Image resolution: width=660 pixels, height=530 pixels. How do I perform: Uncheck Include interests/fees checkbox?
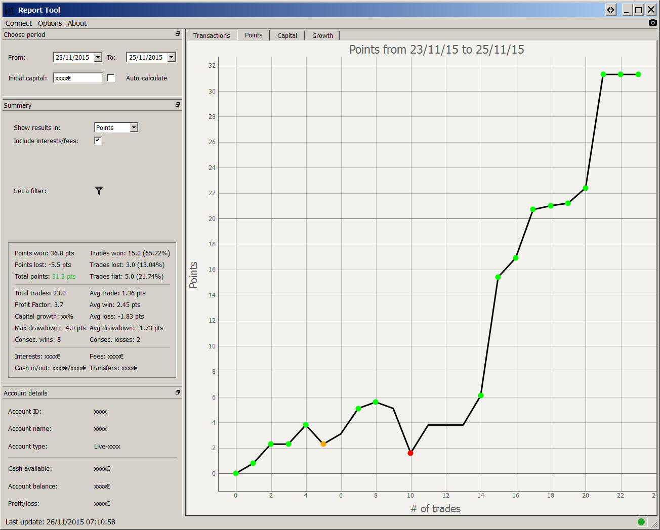(98, 141)
